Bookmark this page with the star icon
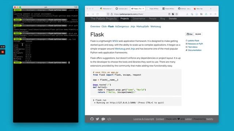Viewport: 234px width, 131px height. click(177, 14)
